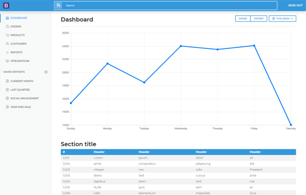Click the 'nibh' table cell

pyautogui.click(x=97, y=193)
